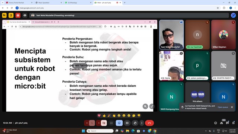
Task: Click the present screen icon
Action: tap(111, 123)
